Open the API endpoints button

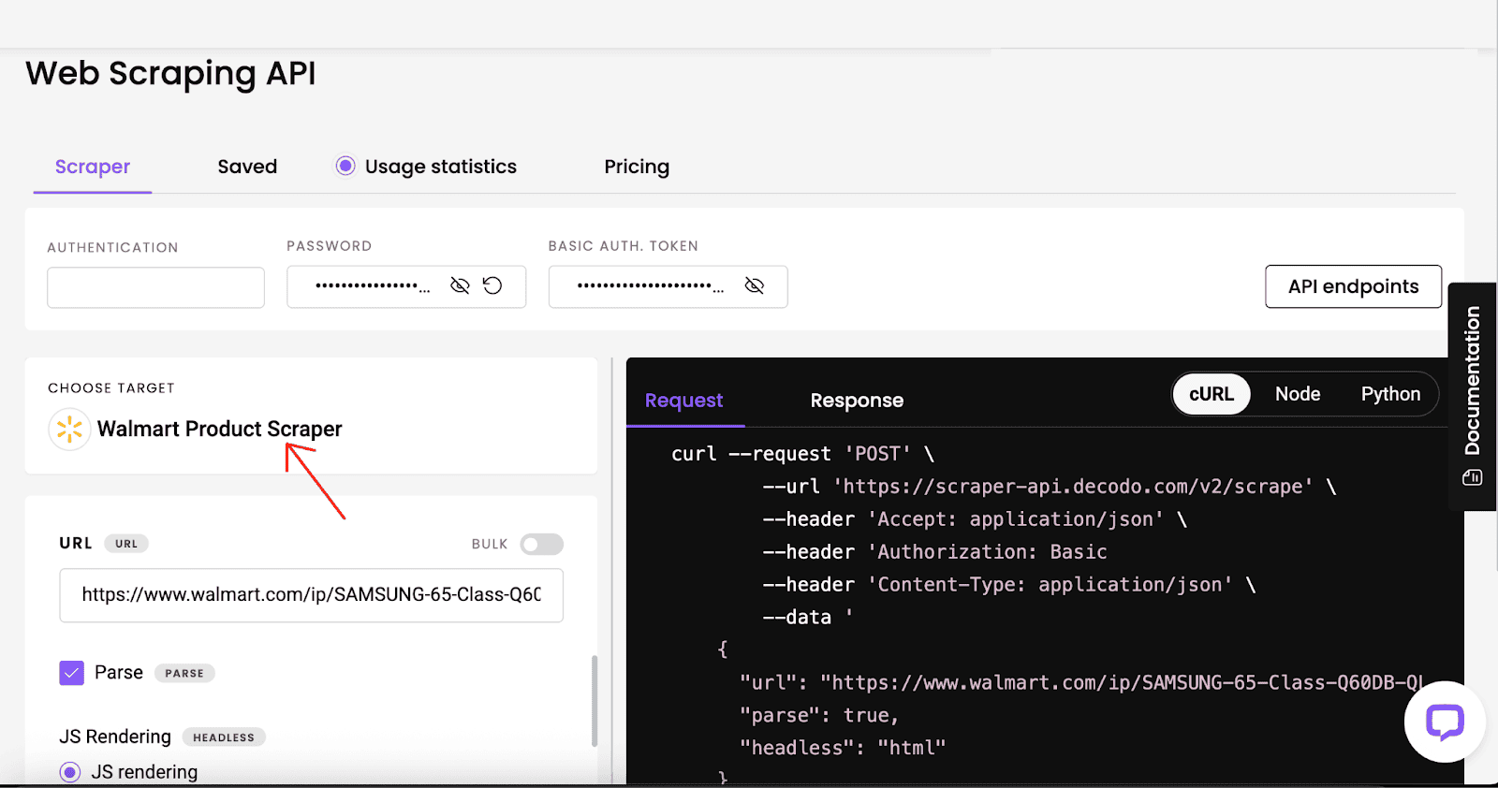(1353, 286)
